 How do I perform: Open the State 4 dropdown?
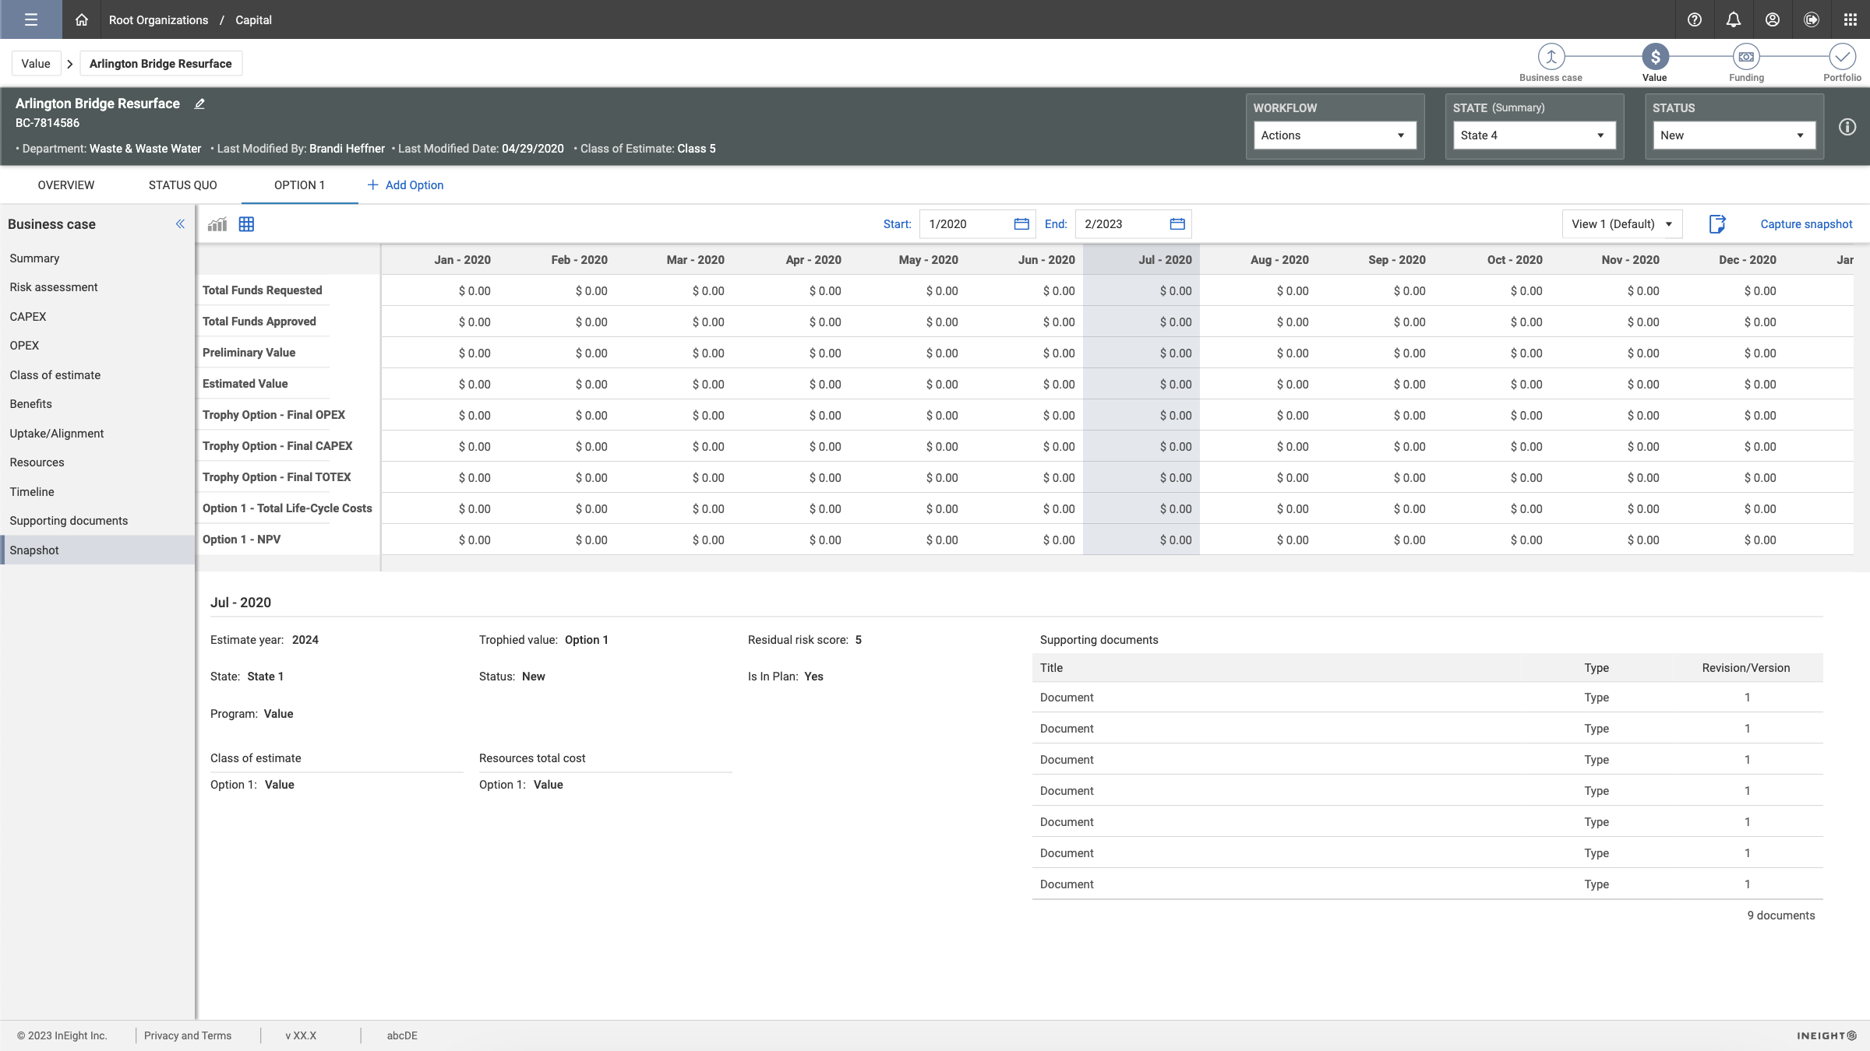(1534, 135)
